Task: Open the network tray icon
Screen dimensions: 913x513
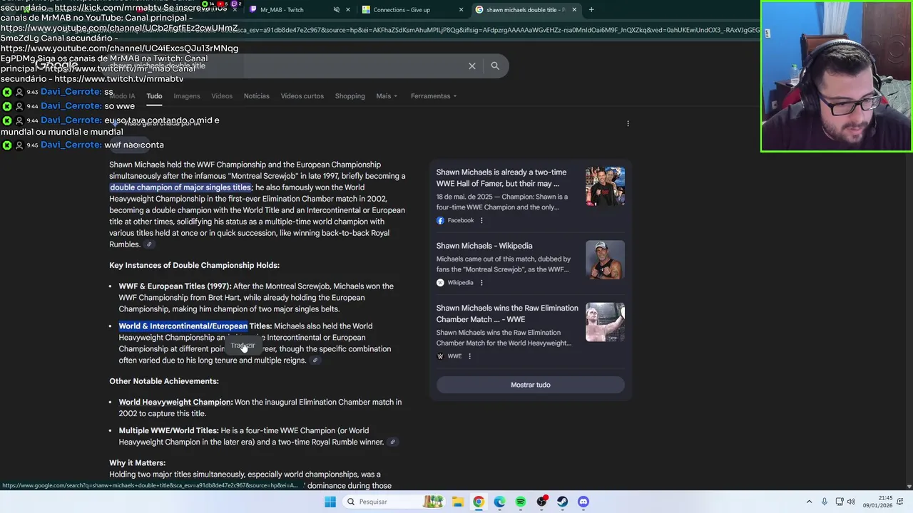Action: (x=839, y=502)
